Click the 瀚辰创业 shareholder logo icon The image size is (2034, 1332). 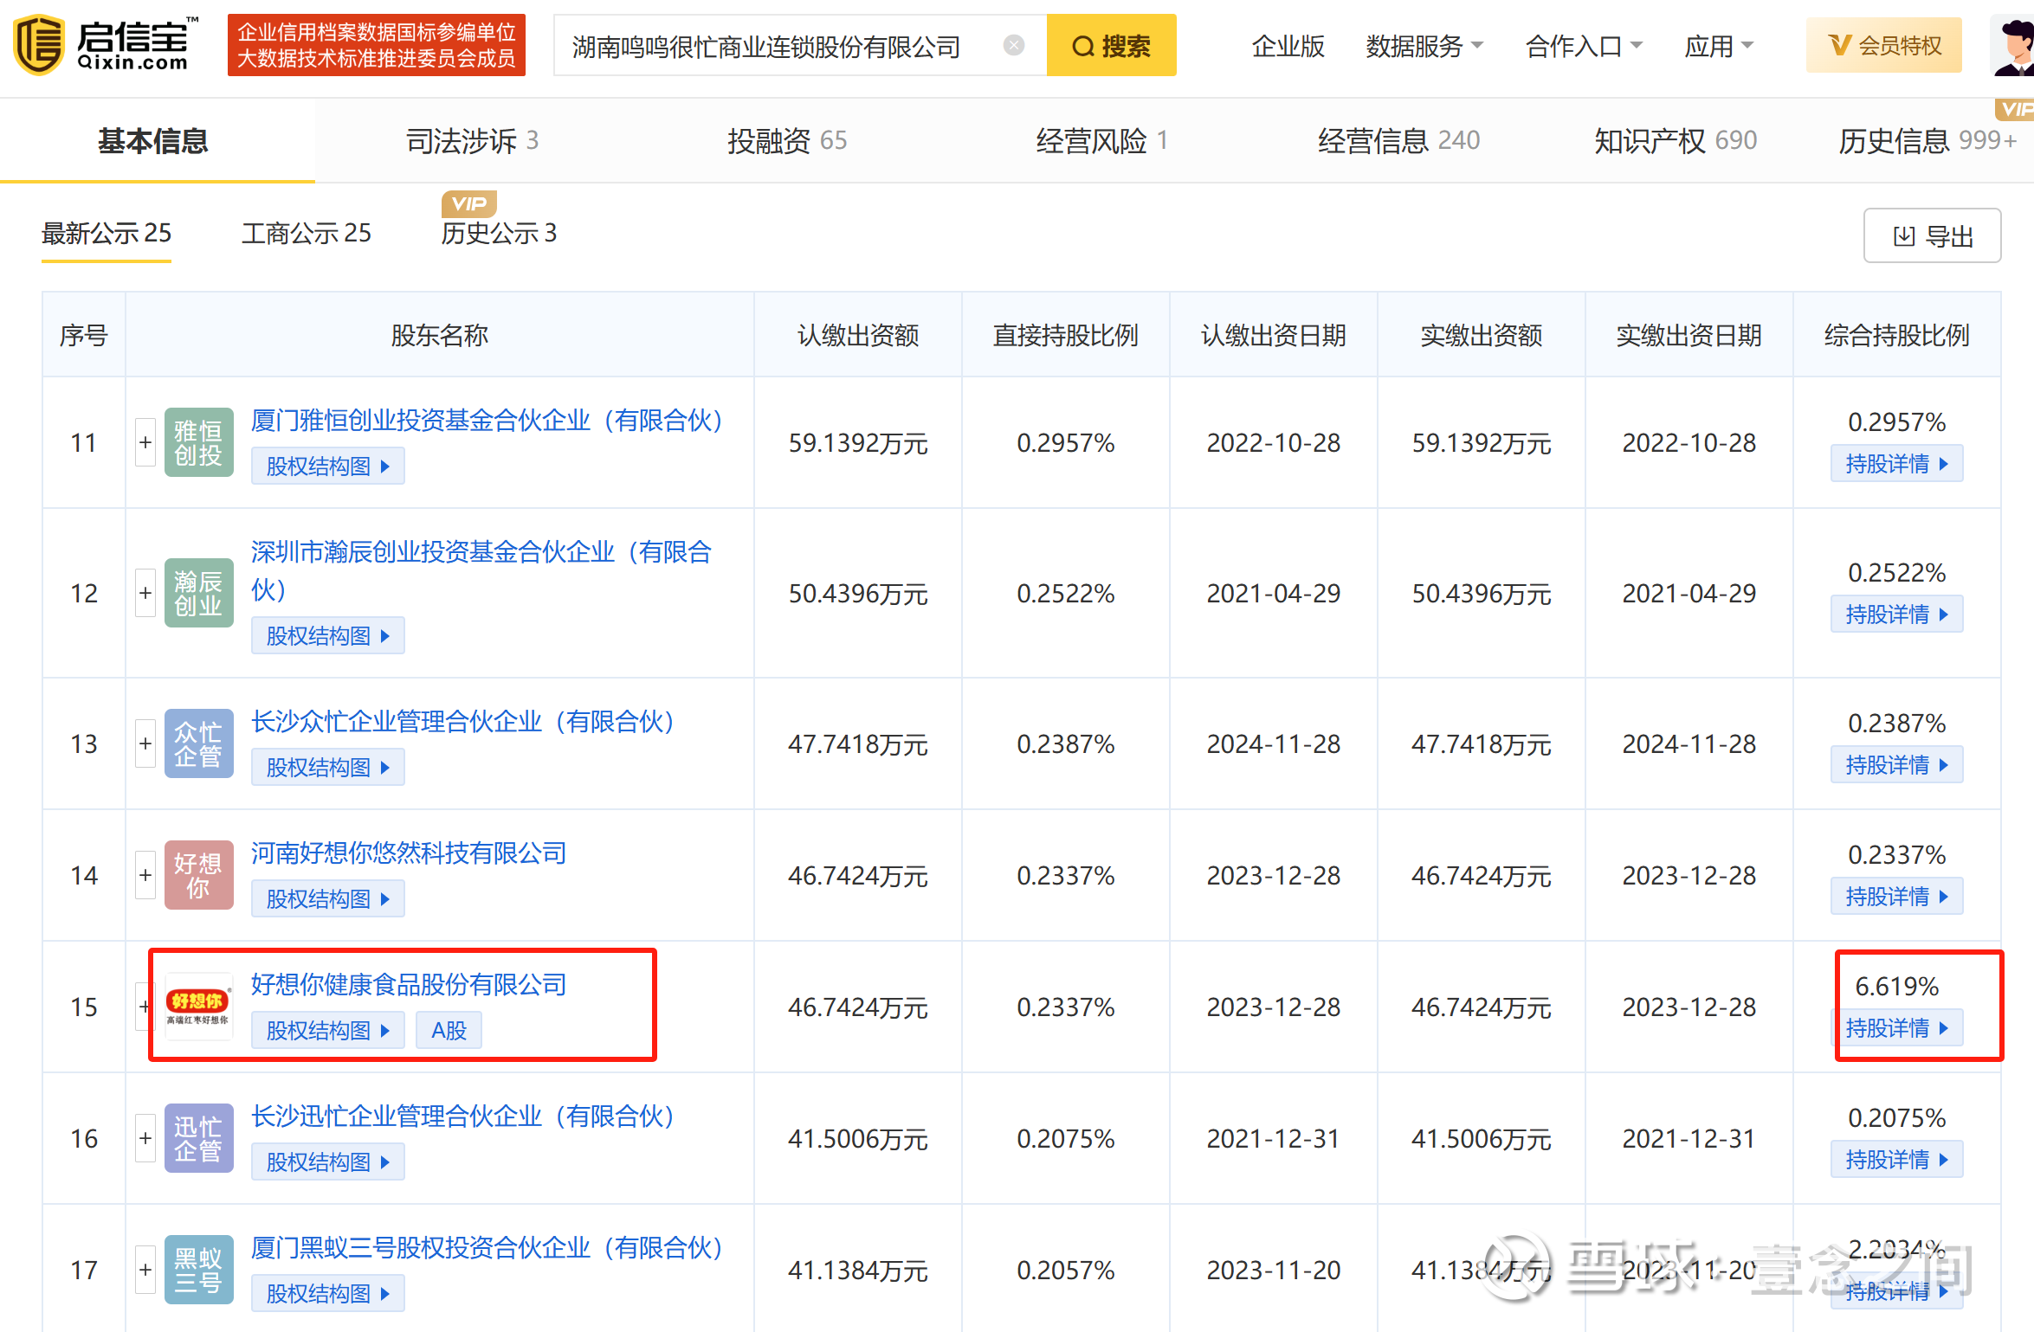click(198, 593)
